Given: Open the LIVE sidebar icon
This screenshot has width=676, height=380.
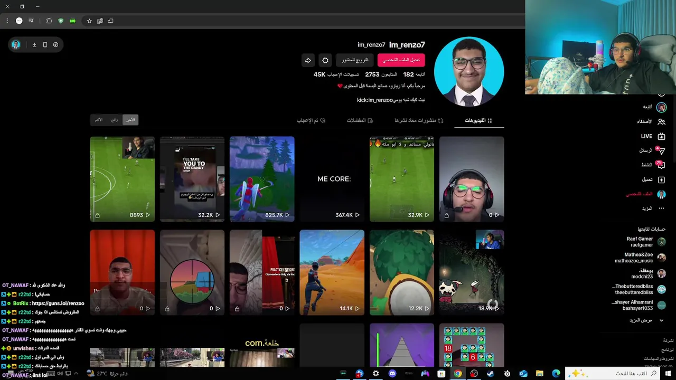Looking at the screenshot, I should point(661,136).
